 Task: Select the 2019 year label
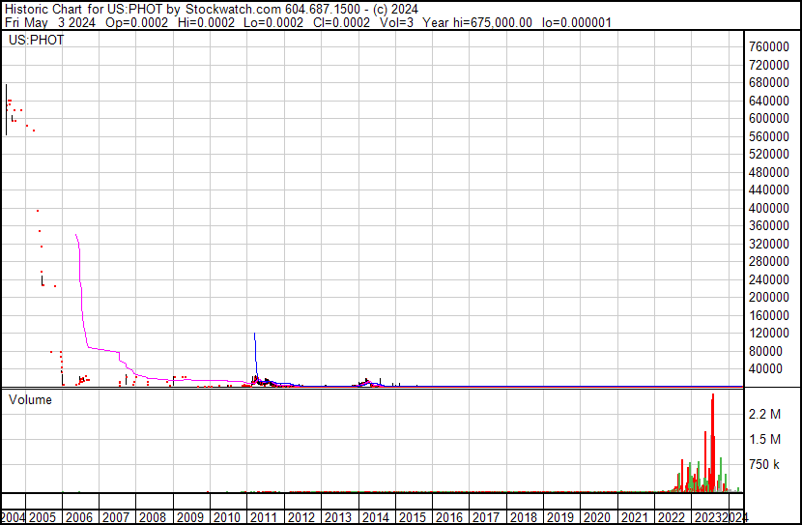[560, 517]
